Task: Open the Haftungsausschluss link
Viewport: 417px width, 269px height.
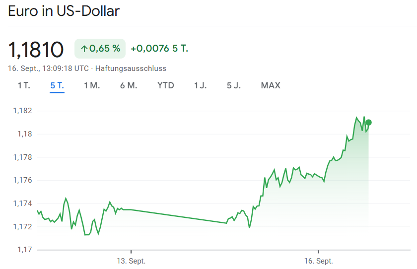Action: [x=131, y=68]
